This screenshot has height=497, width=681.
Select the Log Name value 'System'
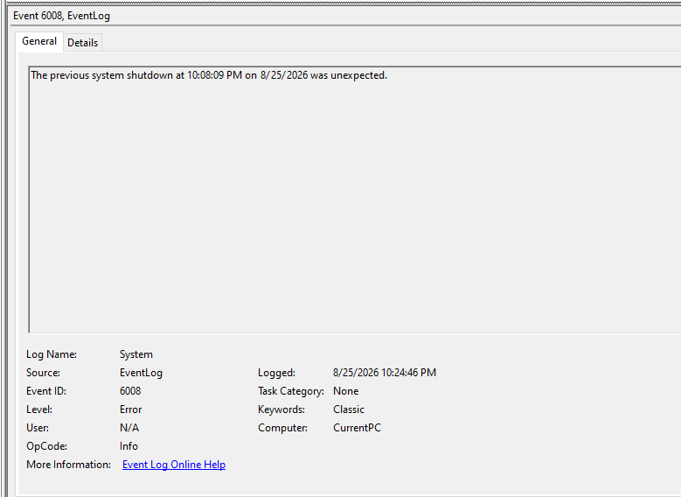(x=136, y=354)
